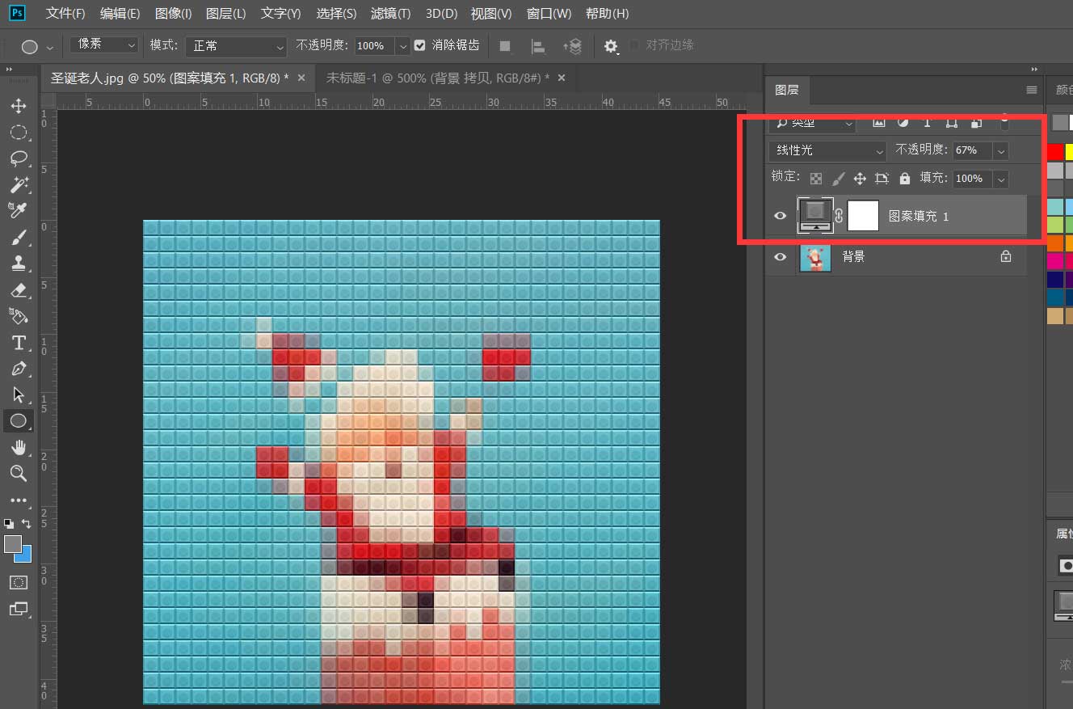
Task: Open the layer filter 类型 dropdown
Action: [812, 122]
